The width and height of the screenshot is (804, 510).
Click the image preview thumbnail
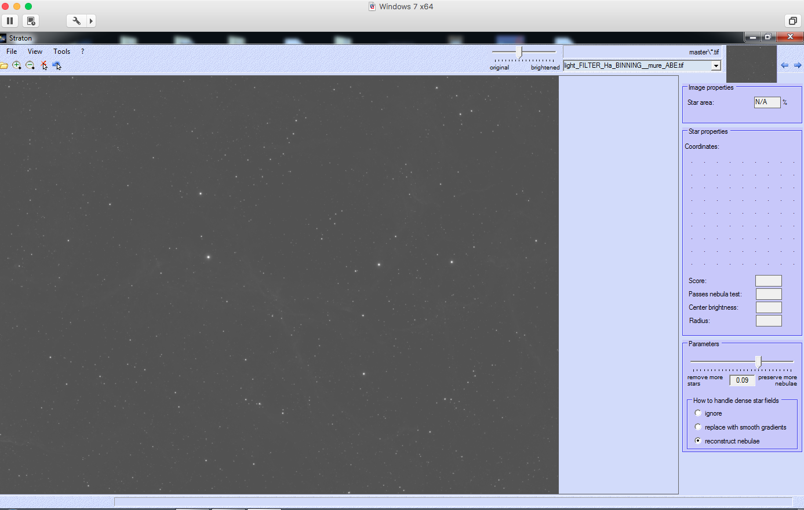pyautogui.click(x=751, y=64)
